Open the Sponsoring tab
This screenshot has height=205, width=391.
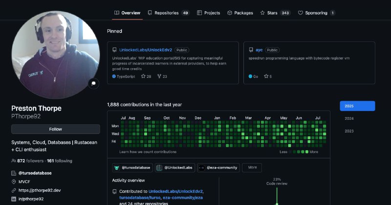click(316, 13)
